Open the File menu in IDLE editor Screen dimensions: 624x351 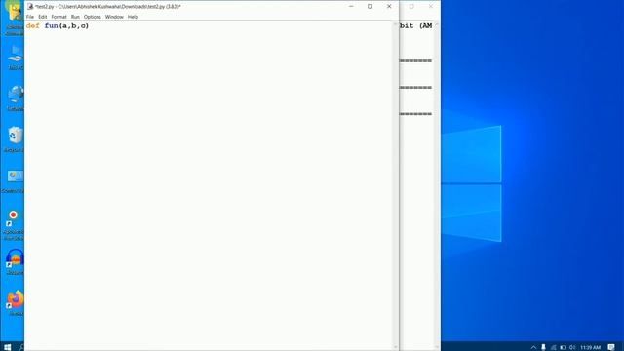tap(30, 17)
